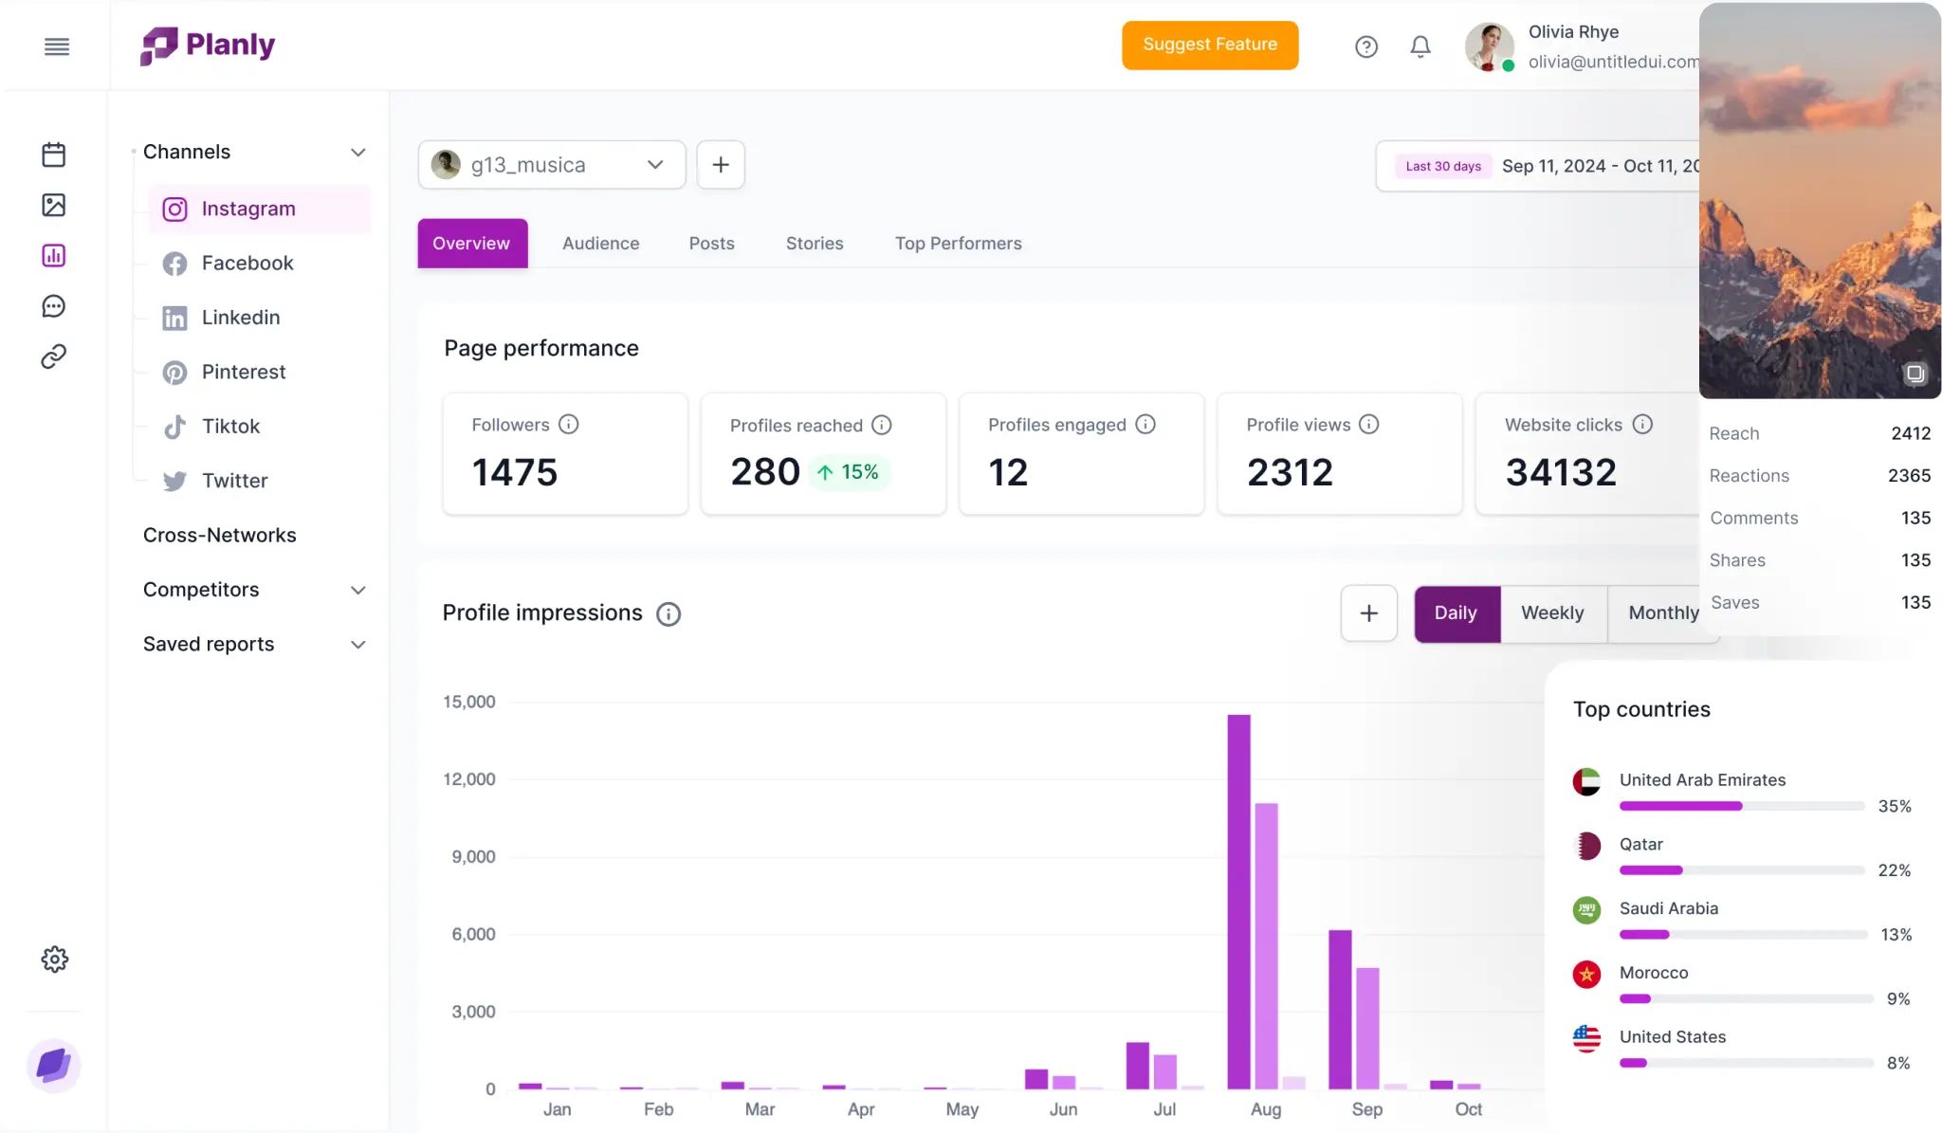Open settings gear icon

(55, 959)
